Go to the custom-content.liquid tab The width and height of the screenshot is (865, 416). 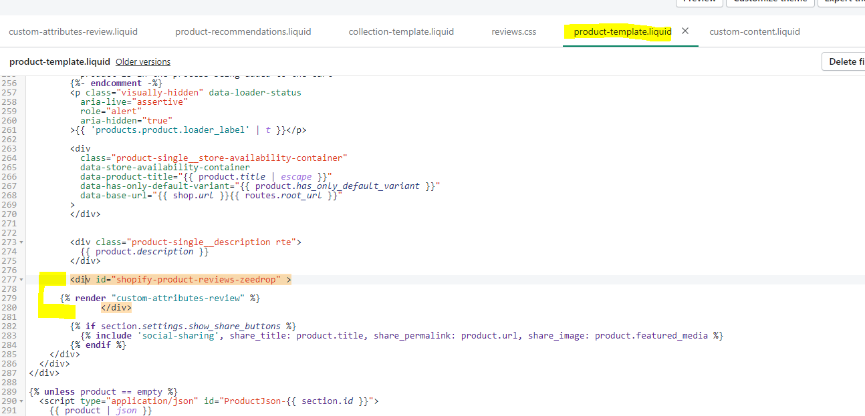755,31
